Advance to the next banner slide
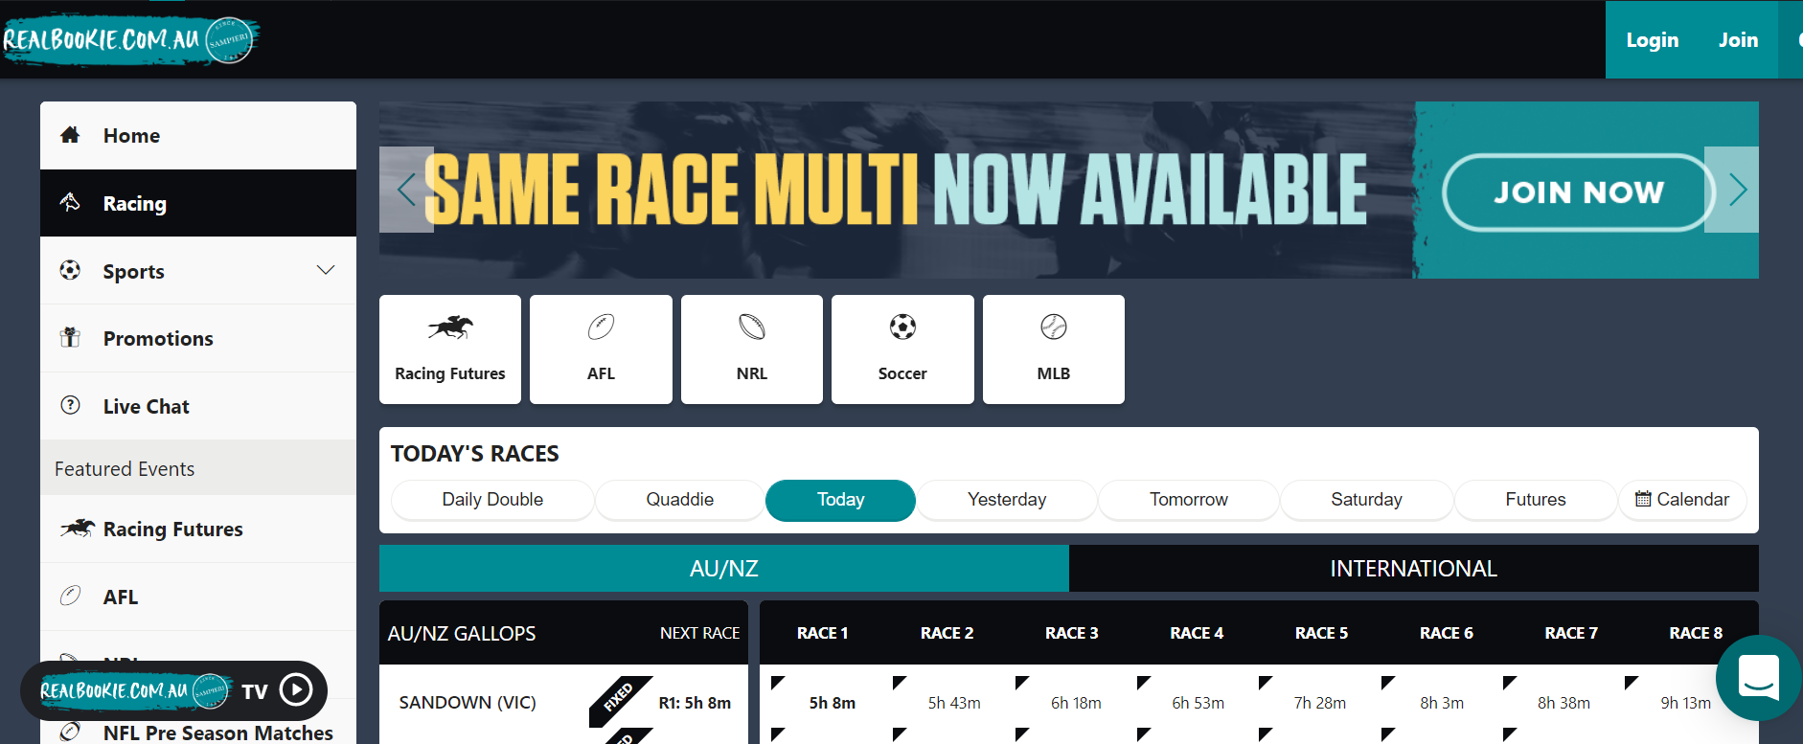This screenshot has width=1803, height=744. (x=1738, y=190)
